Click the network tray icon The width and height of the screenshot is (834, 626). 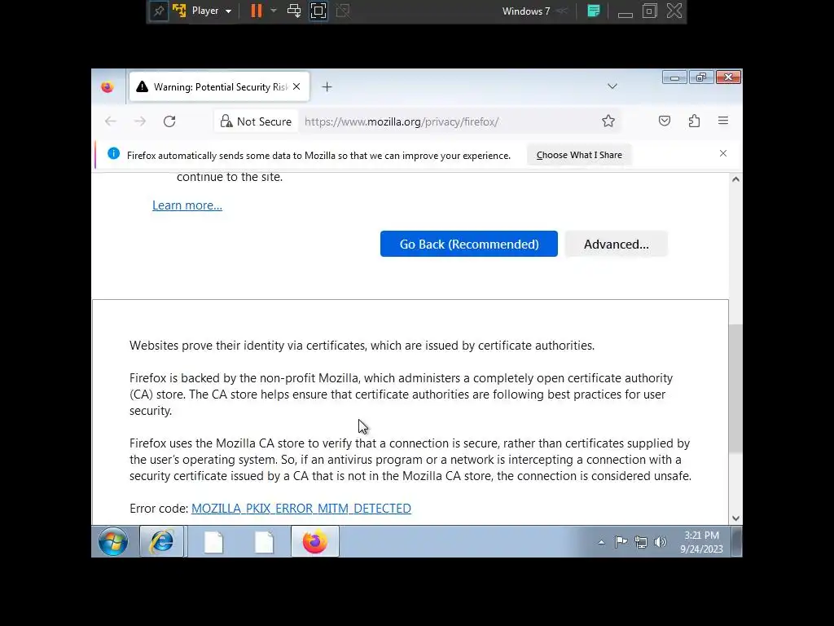(641, 542)
